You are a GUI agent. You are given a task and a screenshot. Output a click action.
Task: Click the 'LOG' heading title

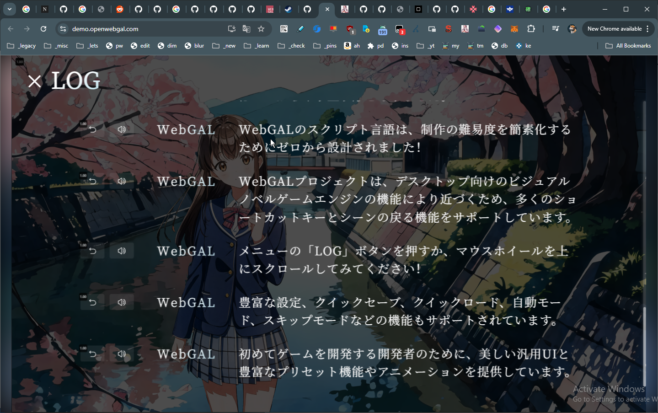tap(76, 81)
